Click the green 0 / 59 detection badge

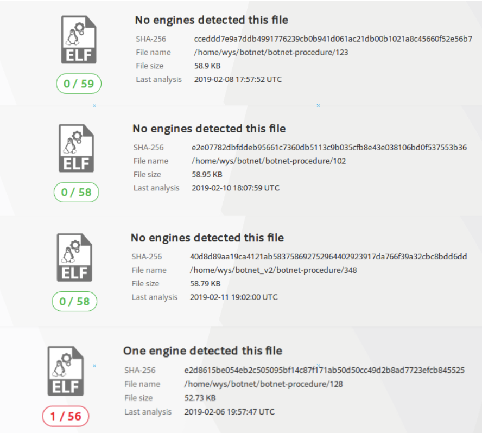(79, 84)
